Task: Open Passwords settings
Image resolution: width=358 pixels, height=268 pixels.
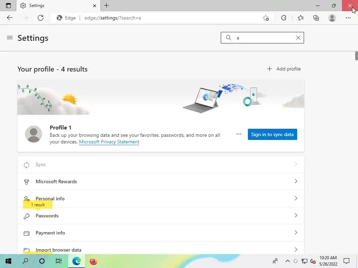Action: coord(161,216)
